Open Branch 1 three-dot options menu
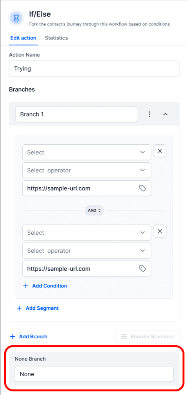The height and width of the screenshot is (395, 187). pos(150,114)
